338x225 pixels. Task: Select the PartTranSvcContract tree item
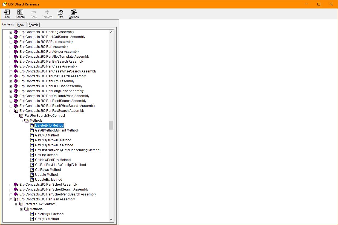click(40, 204)
